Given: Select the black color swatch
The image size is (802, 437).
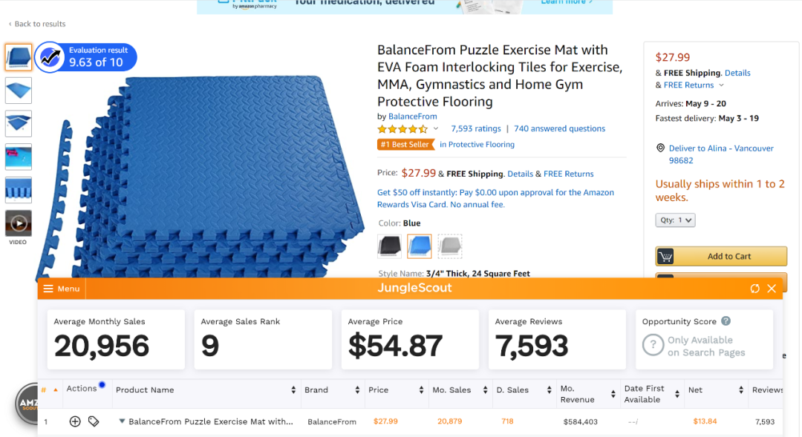Looking at the screenshot, I should coord(389,246).
